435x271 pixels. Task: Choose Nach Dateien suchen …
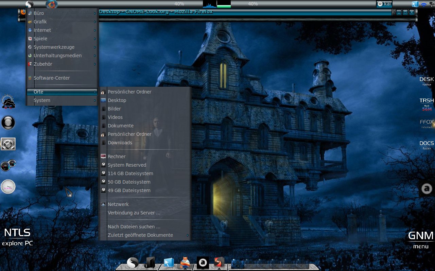[x=145, y=227]
